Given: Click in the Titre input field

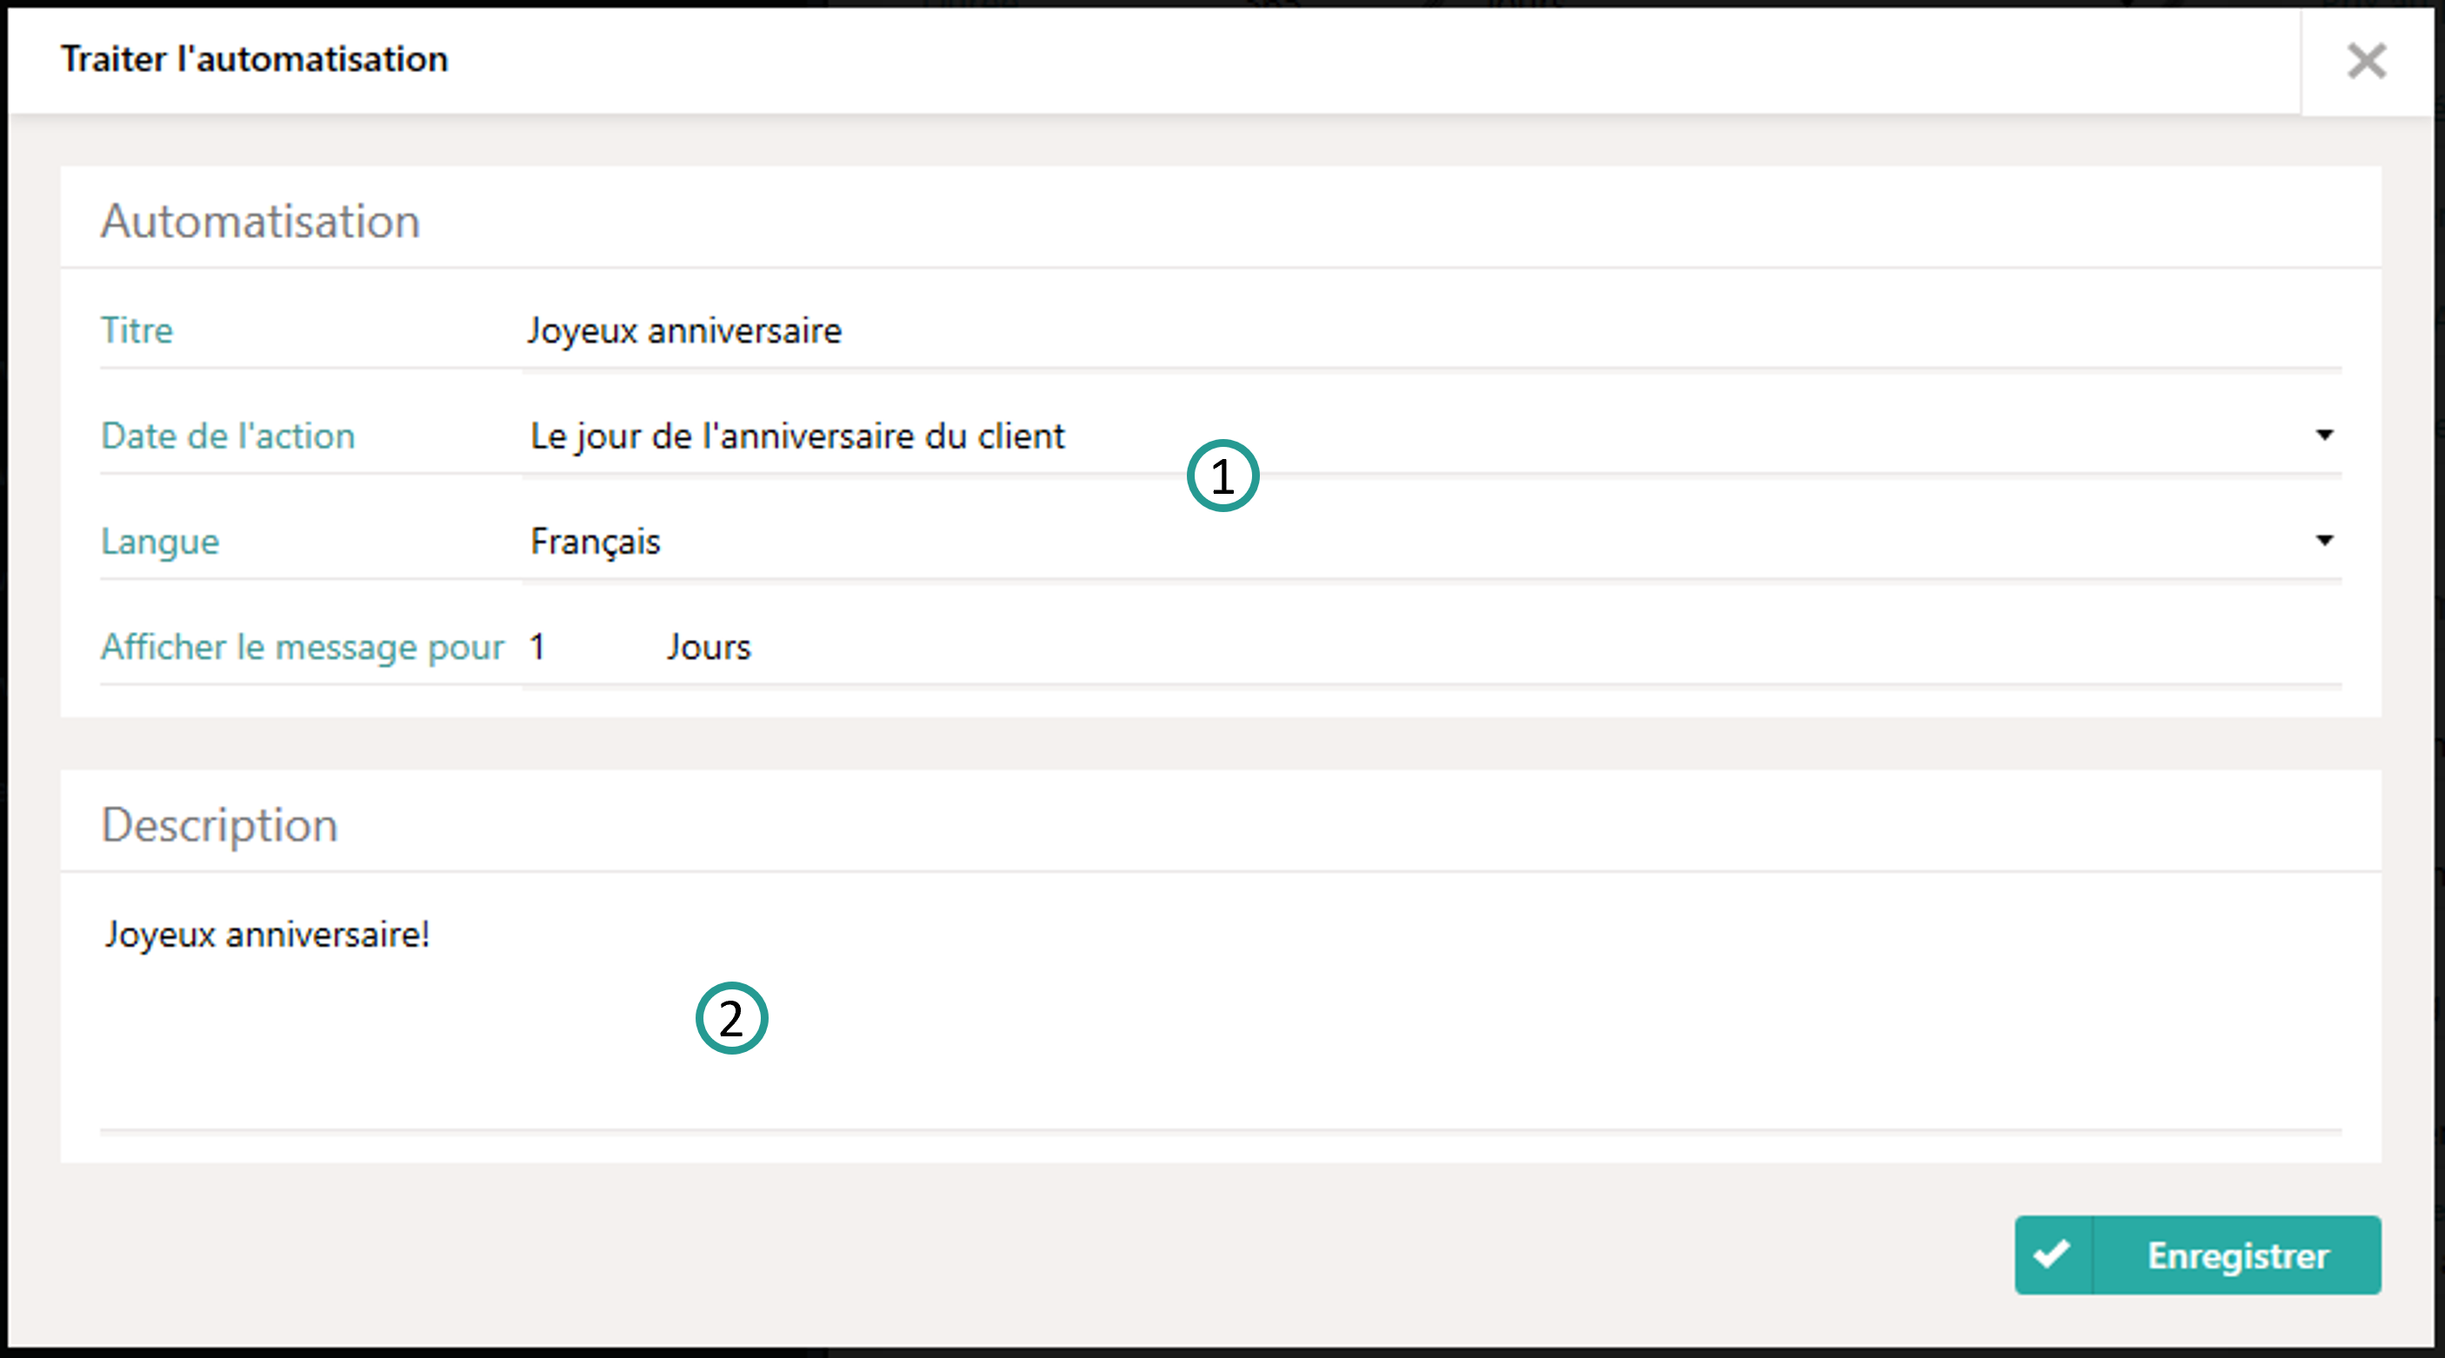Looking at the screenshot, I should pos(1423,331).
